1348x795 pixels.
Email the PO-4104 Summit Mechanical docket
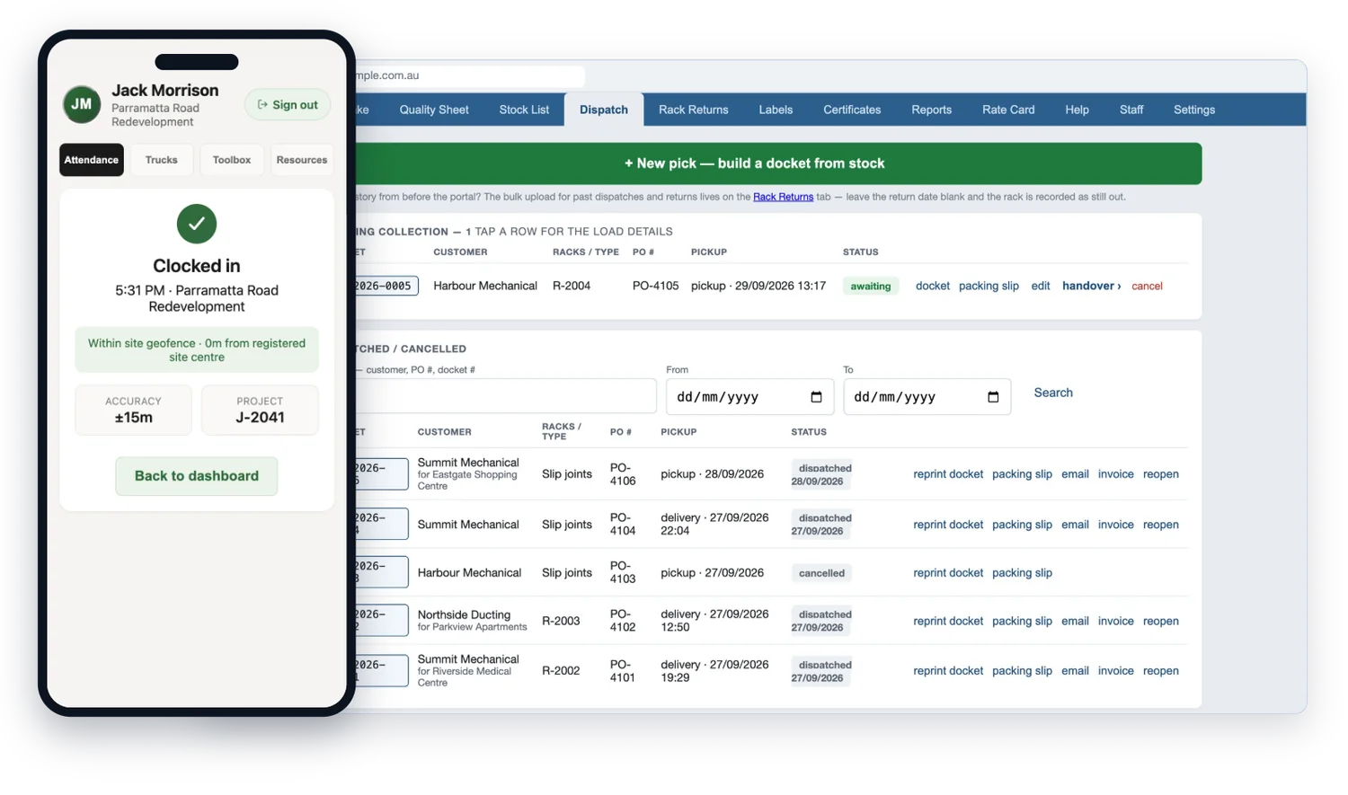pos(1075,525)
